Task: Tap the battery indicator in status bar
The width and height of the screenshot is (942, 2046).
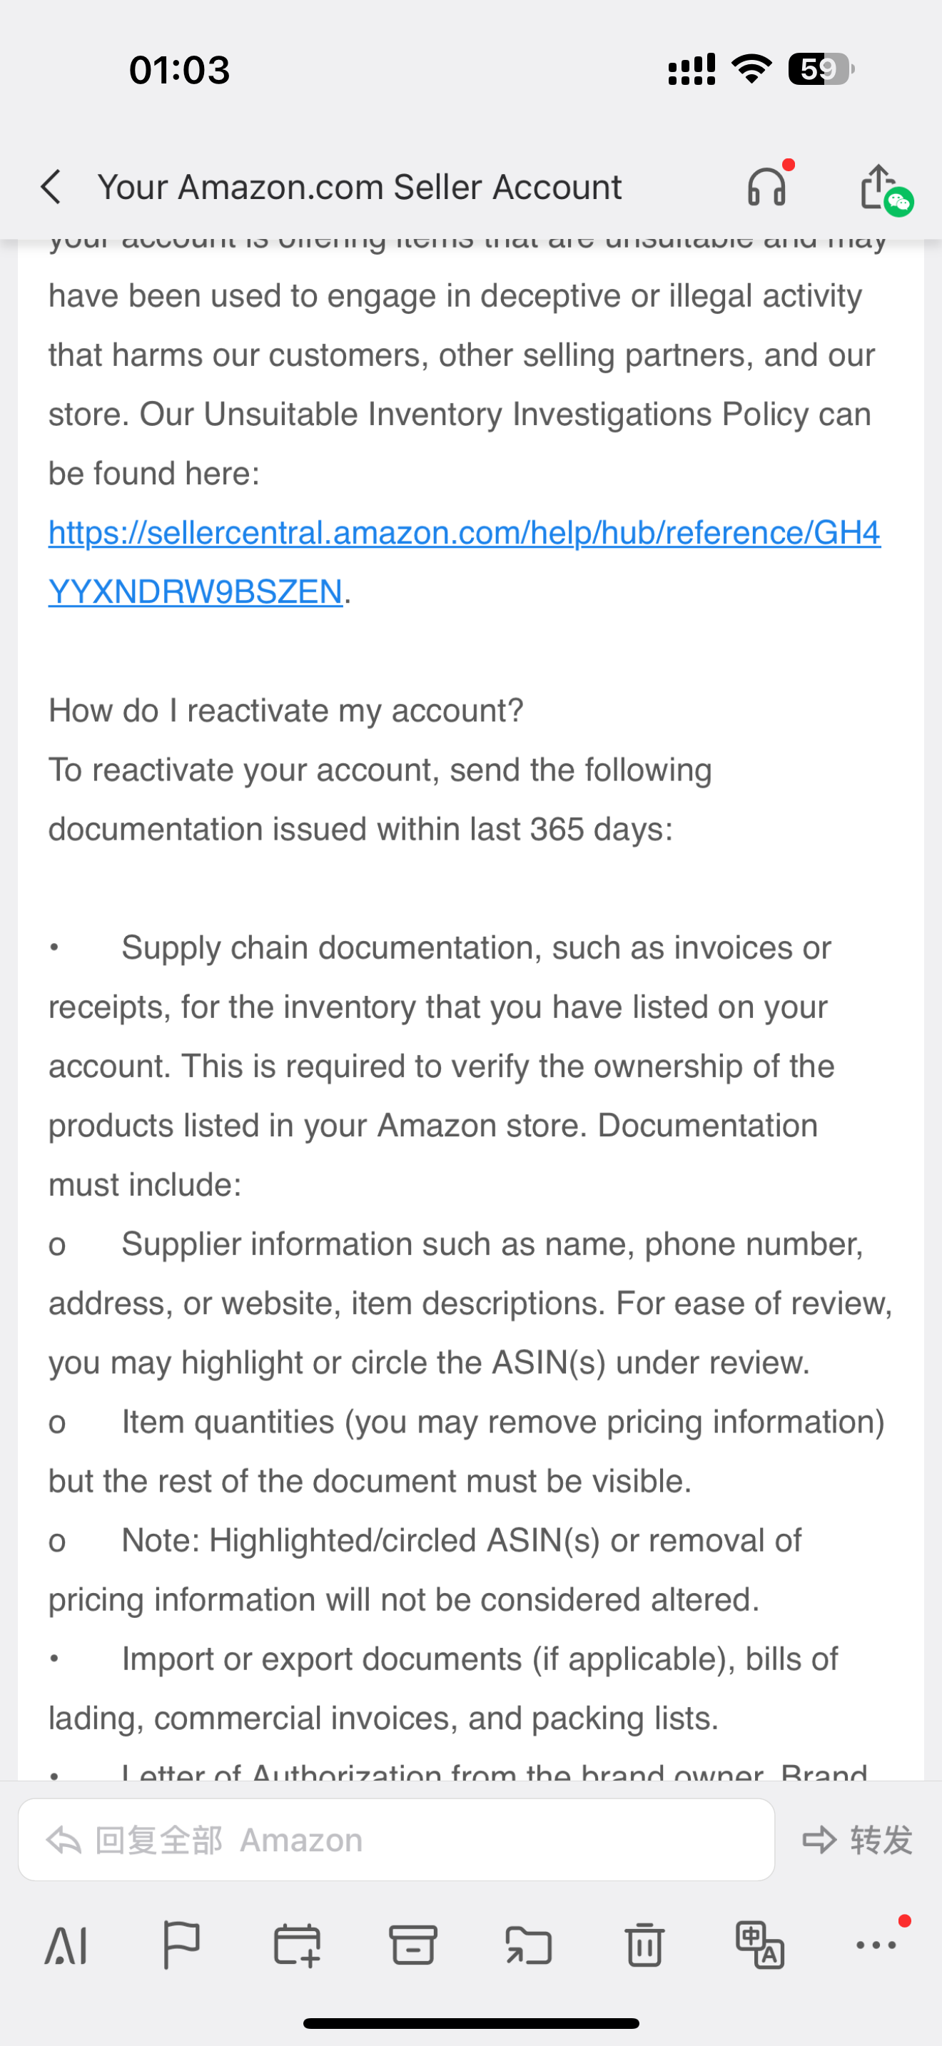Action: pos(821,69)
